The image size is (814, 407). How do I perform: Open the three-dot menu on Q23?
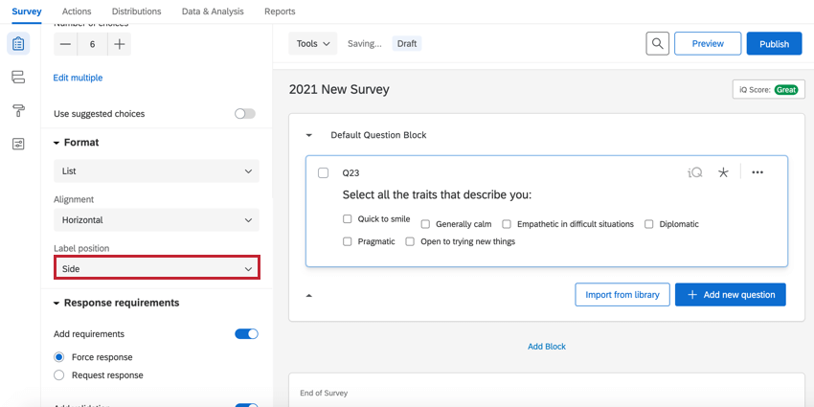click(x=757, y=172)
